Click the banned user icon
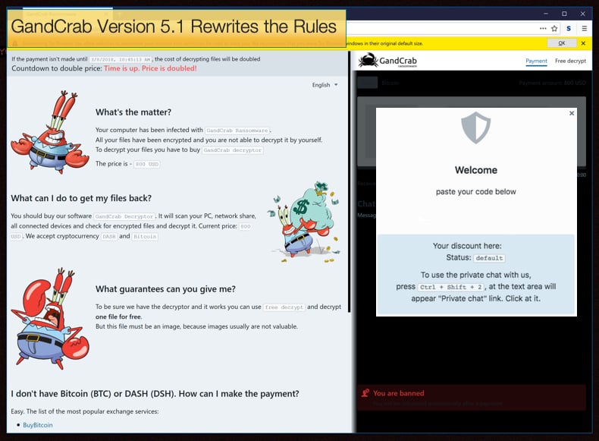The image size is (599, 441). (x=365, y=393)
